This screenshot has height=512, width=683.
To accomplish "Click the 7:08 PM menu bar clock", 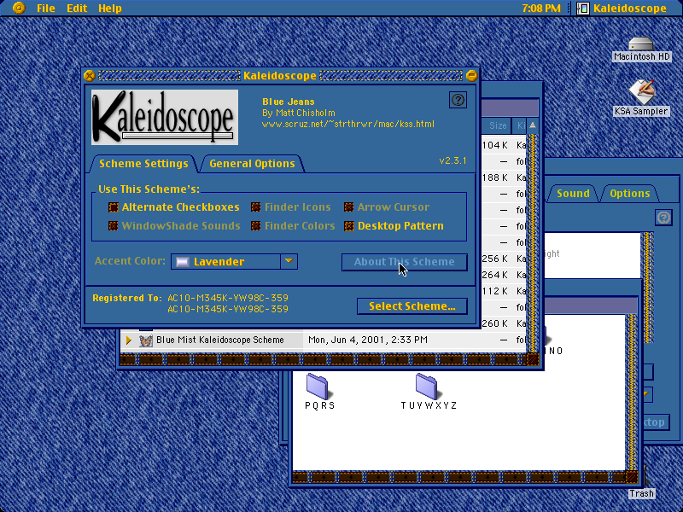I will click(541, 9).
